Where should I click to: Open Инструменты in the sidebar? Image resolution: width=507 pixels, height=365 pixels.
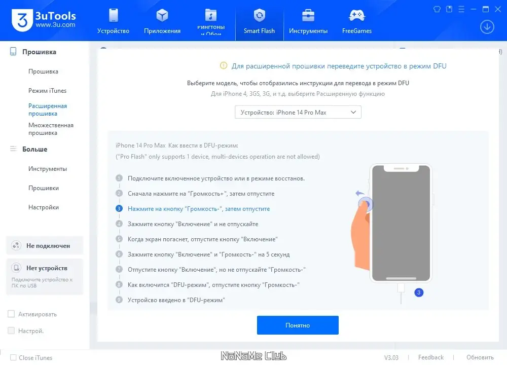click(48, 169)
